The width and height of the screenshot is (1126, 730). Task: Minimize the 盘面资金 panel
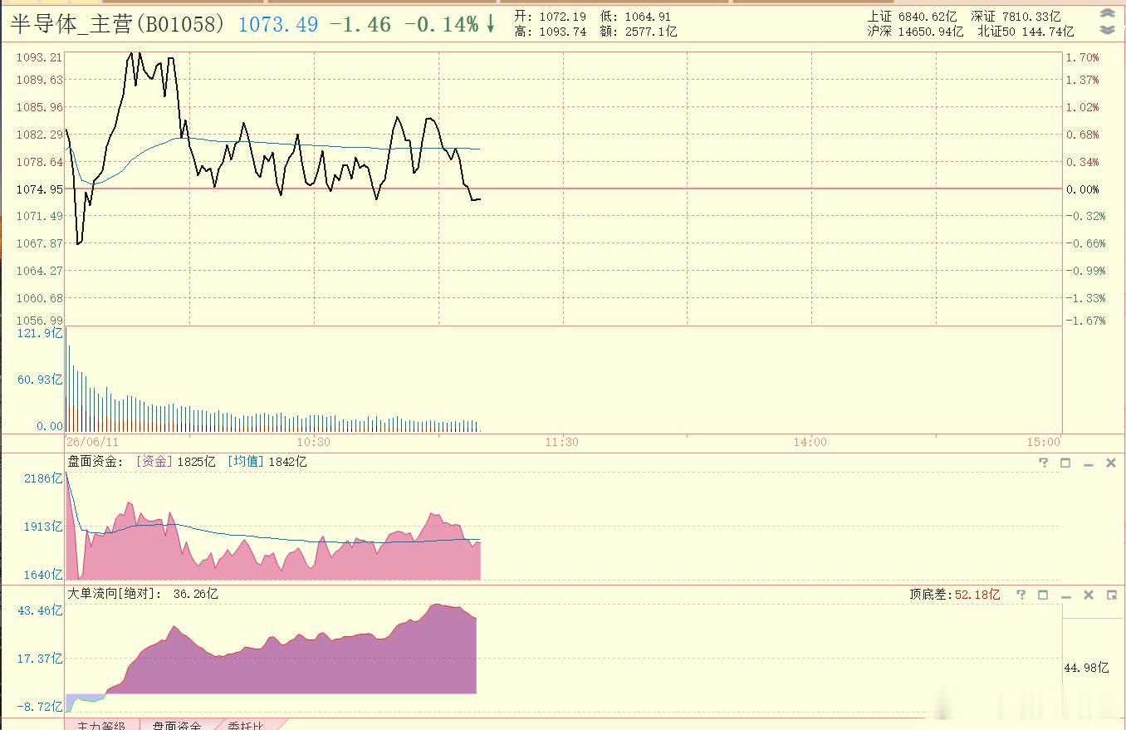[x=1089, y=463]
